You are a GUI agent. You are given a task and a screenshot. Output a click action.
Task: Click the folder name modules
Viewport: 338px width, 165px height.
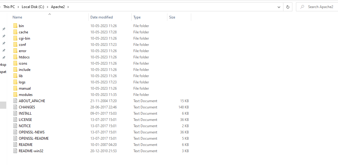point(26,95)
